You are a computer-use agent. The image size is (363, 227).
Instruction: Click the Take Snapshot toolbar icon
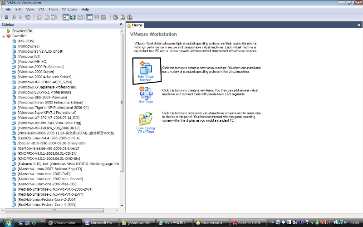click(x=40, y=17)
